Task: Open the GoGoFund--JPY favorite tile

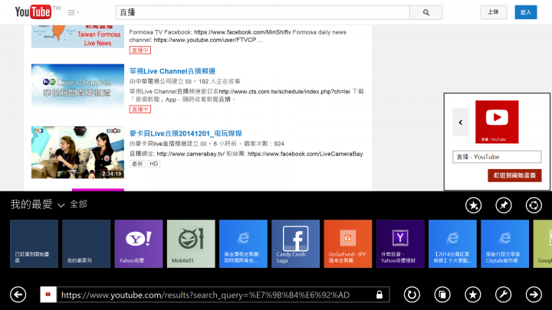Action: click(x=348, y=243)
